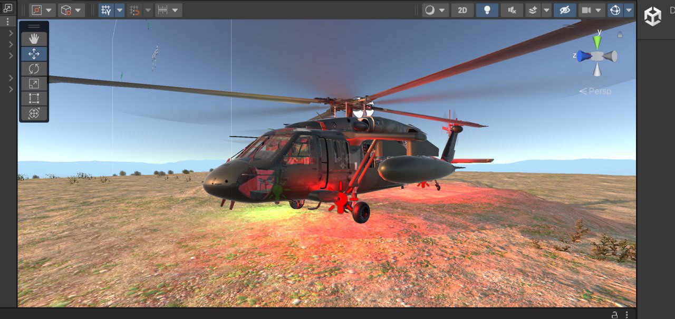Viewport: 675px width, 319px height.
Task: Open the left panel three-dot menu
Action: coord(7,22)
